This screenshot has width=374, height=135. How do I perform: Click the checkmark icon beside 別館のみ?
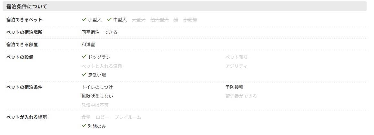(84, 125)
